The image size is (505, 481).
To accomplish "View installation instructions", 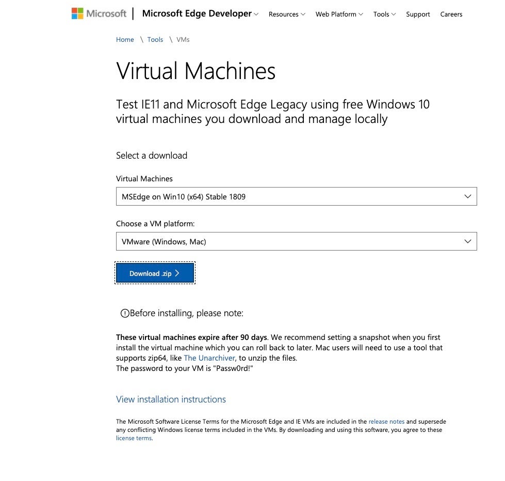I will [x=171, y=399].
